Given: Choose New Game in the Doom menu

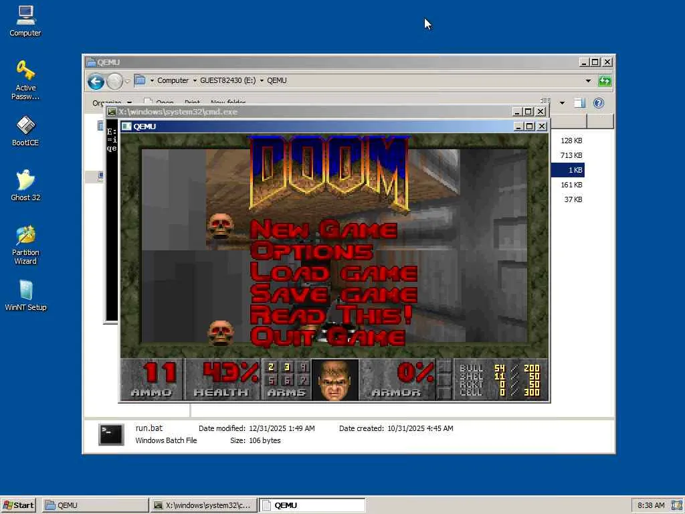Looking at the screenshot, I should [324, 229].
